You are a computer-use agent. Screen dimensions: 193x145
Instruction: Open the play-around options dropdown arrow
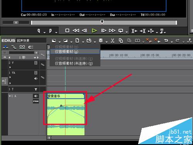pyautogui.click(x=157, y=32)
